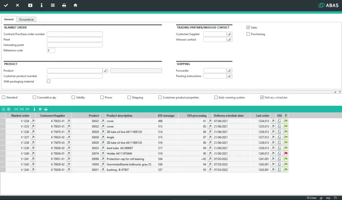Enable the Validity checkbox
This screenshot has height=200, width=342.
tap(73, 97)
